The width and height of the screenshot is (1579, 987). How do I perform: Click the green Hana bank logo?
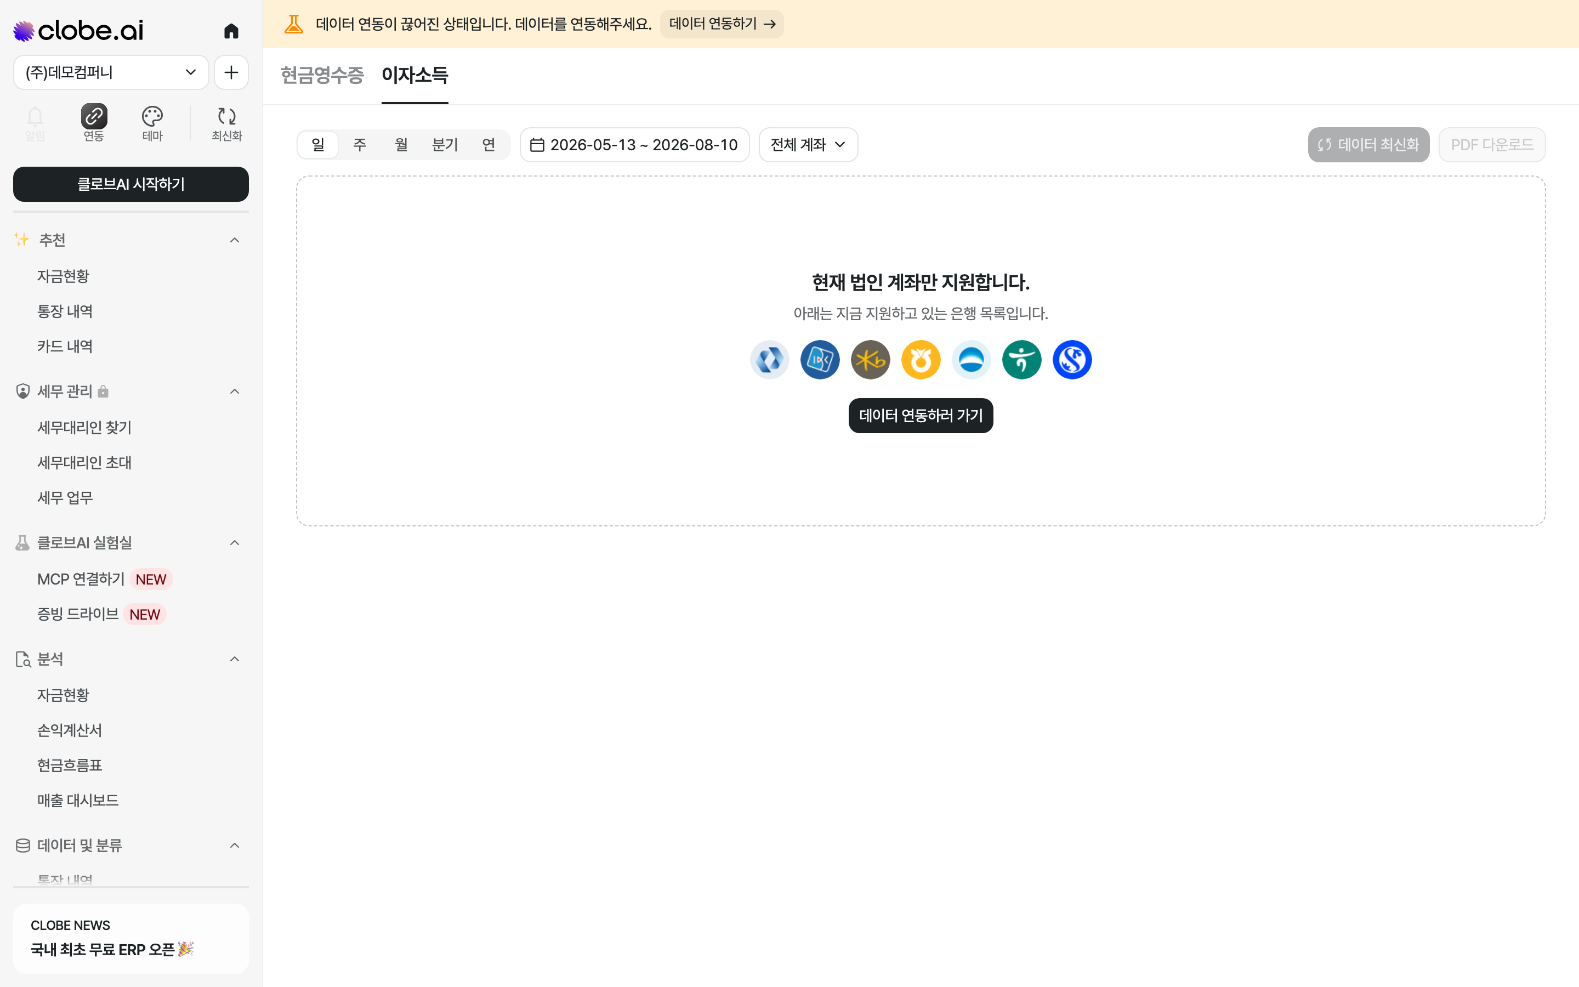[1022, 360]
